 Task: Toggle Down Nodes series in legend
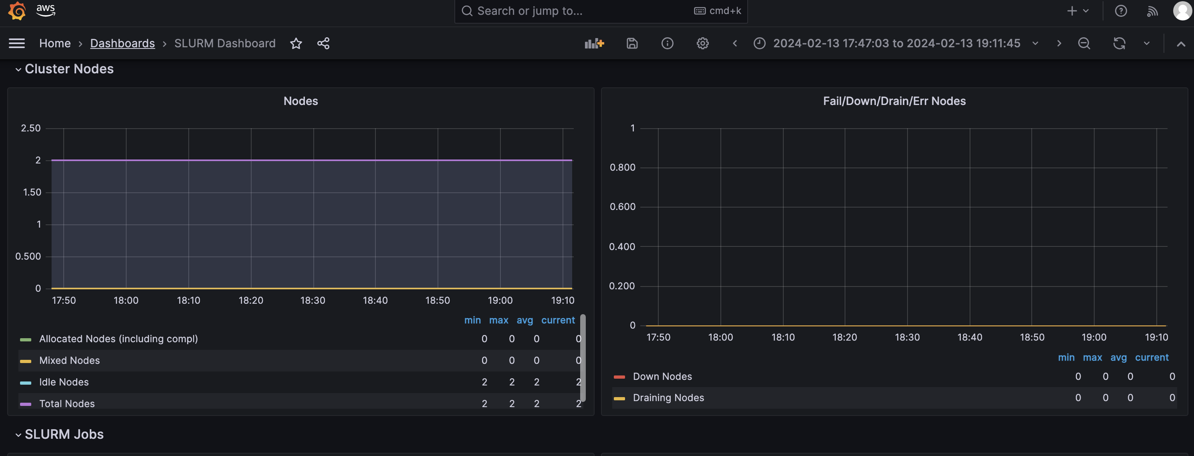coord(662,376)
